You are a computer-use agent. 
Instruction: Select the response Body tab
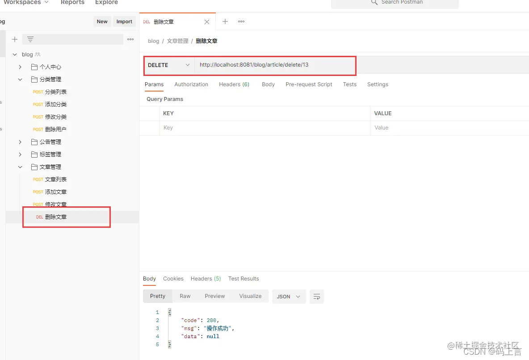150,279
